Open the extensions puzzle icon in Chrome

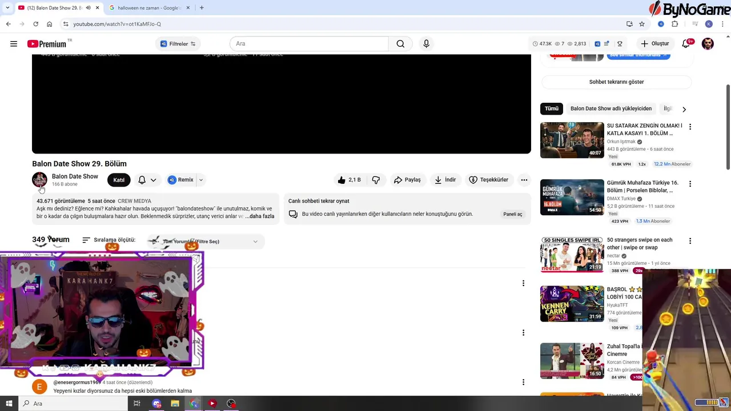tap(675, 24)
